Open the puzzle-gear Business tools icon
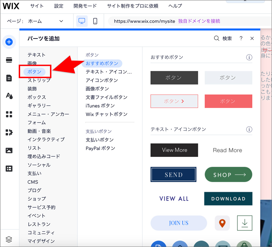This screenshot has width=272, height=247. tap(9, 132)
